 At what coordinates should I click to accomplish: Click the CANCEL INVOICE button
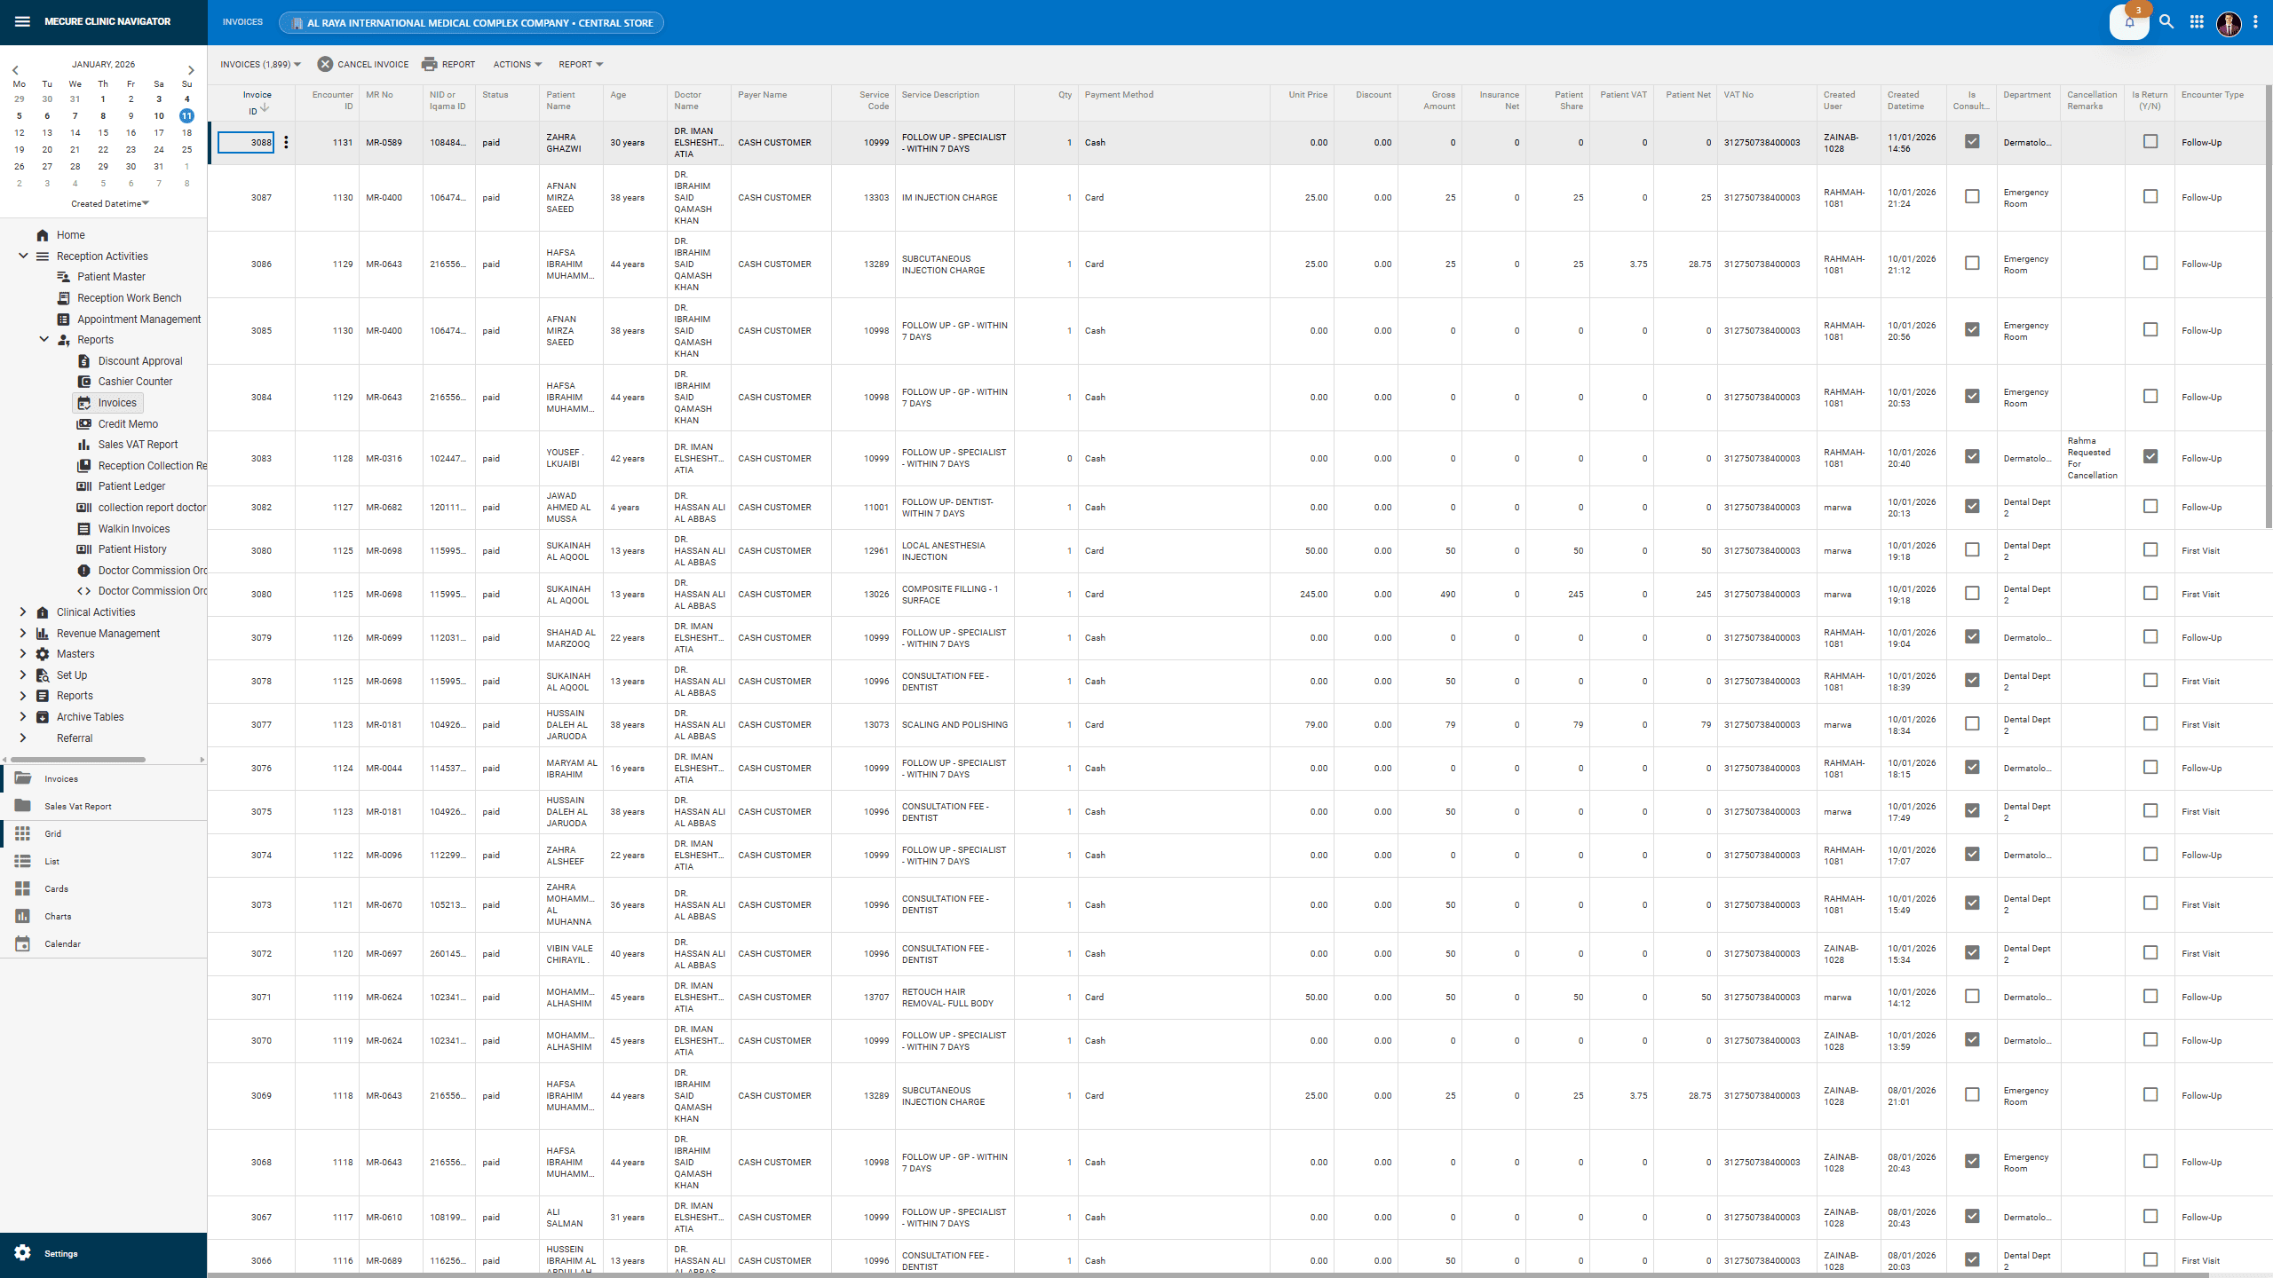point(362,64)
